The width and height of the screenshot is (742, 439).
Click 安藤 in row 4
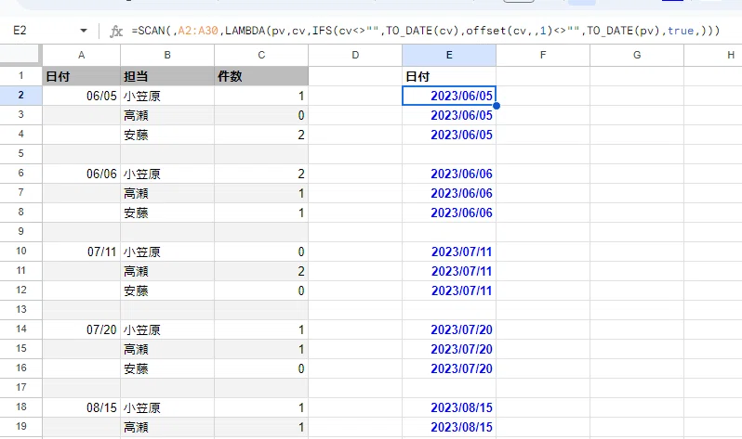coord(136,136)
